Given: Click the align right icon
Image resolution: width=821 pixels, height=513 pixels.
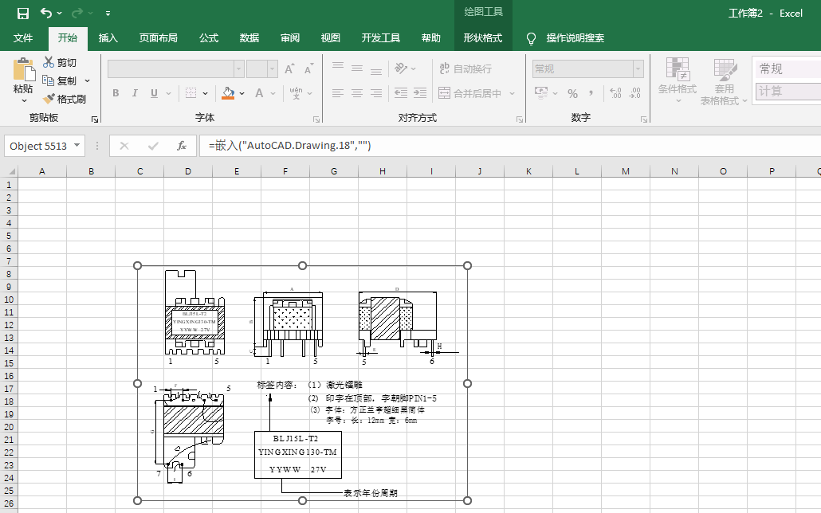Looking at the screenshot, I should click(x=376, y=93).
